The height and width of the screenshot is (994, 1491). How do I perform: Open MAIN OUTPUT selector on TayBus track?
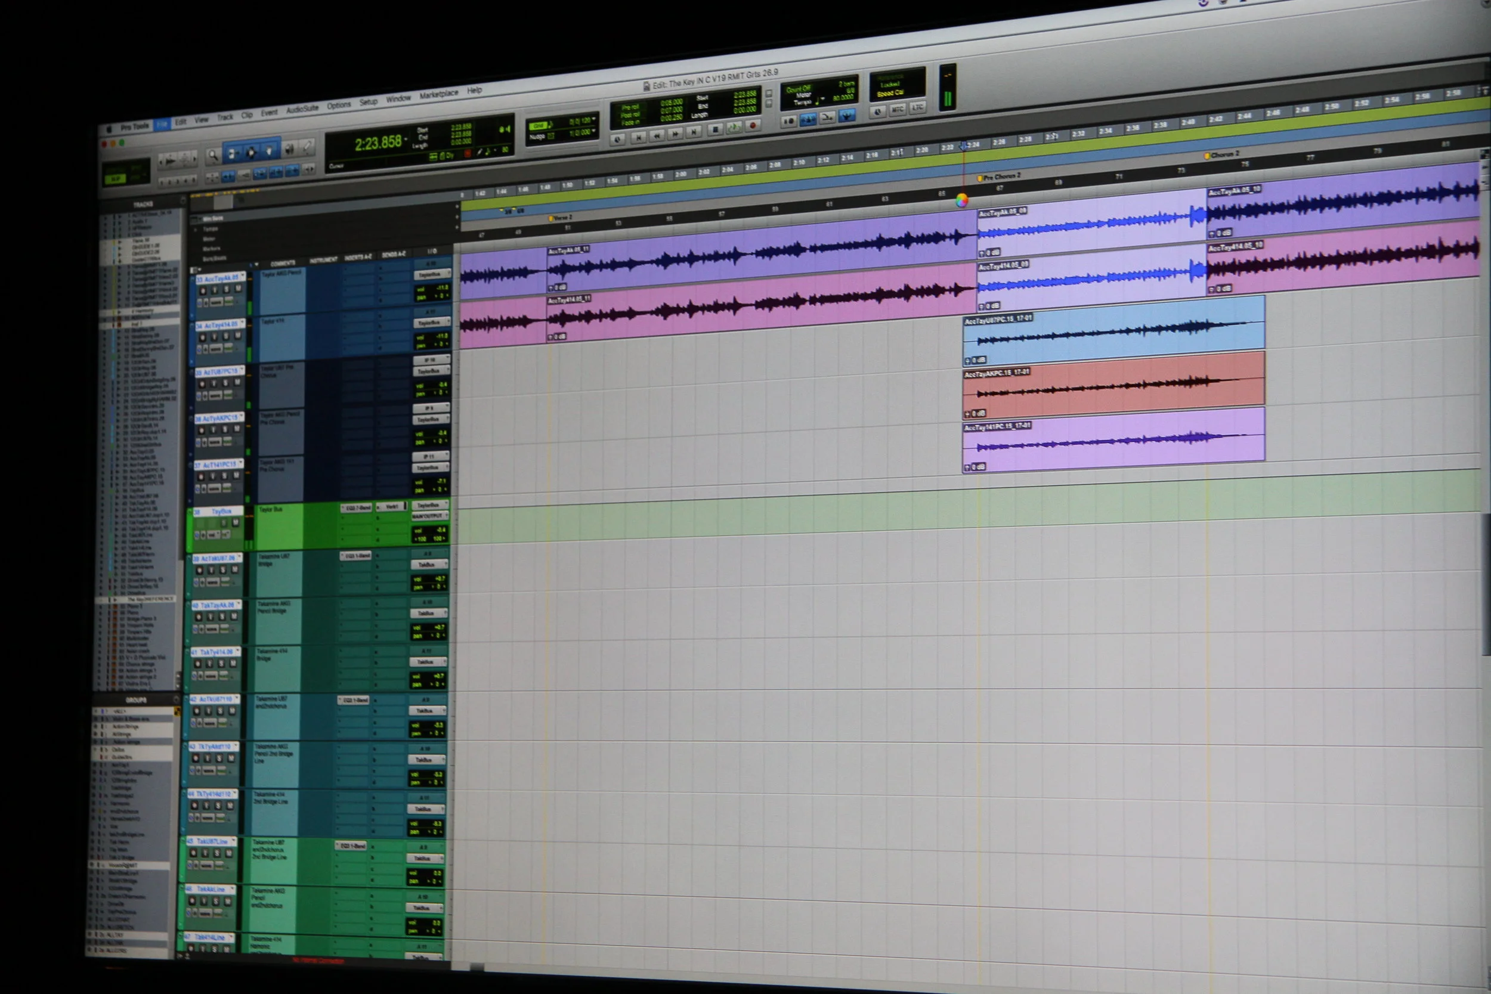click(x=430, y=516)
